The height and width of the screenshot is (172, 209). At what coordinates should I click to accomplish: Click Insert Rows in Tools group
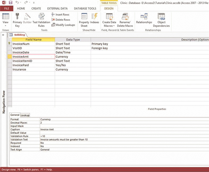(60, 15)
